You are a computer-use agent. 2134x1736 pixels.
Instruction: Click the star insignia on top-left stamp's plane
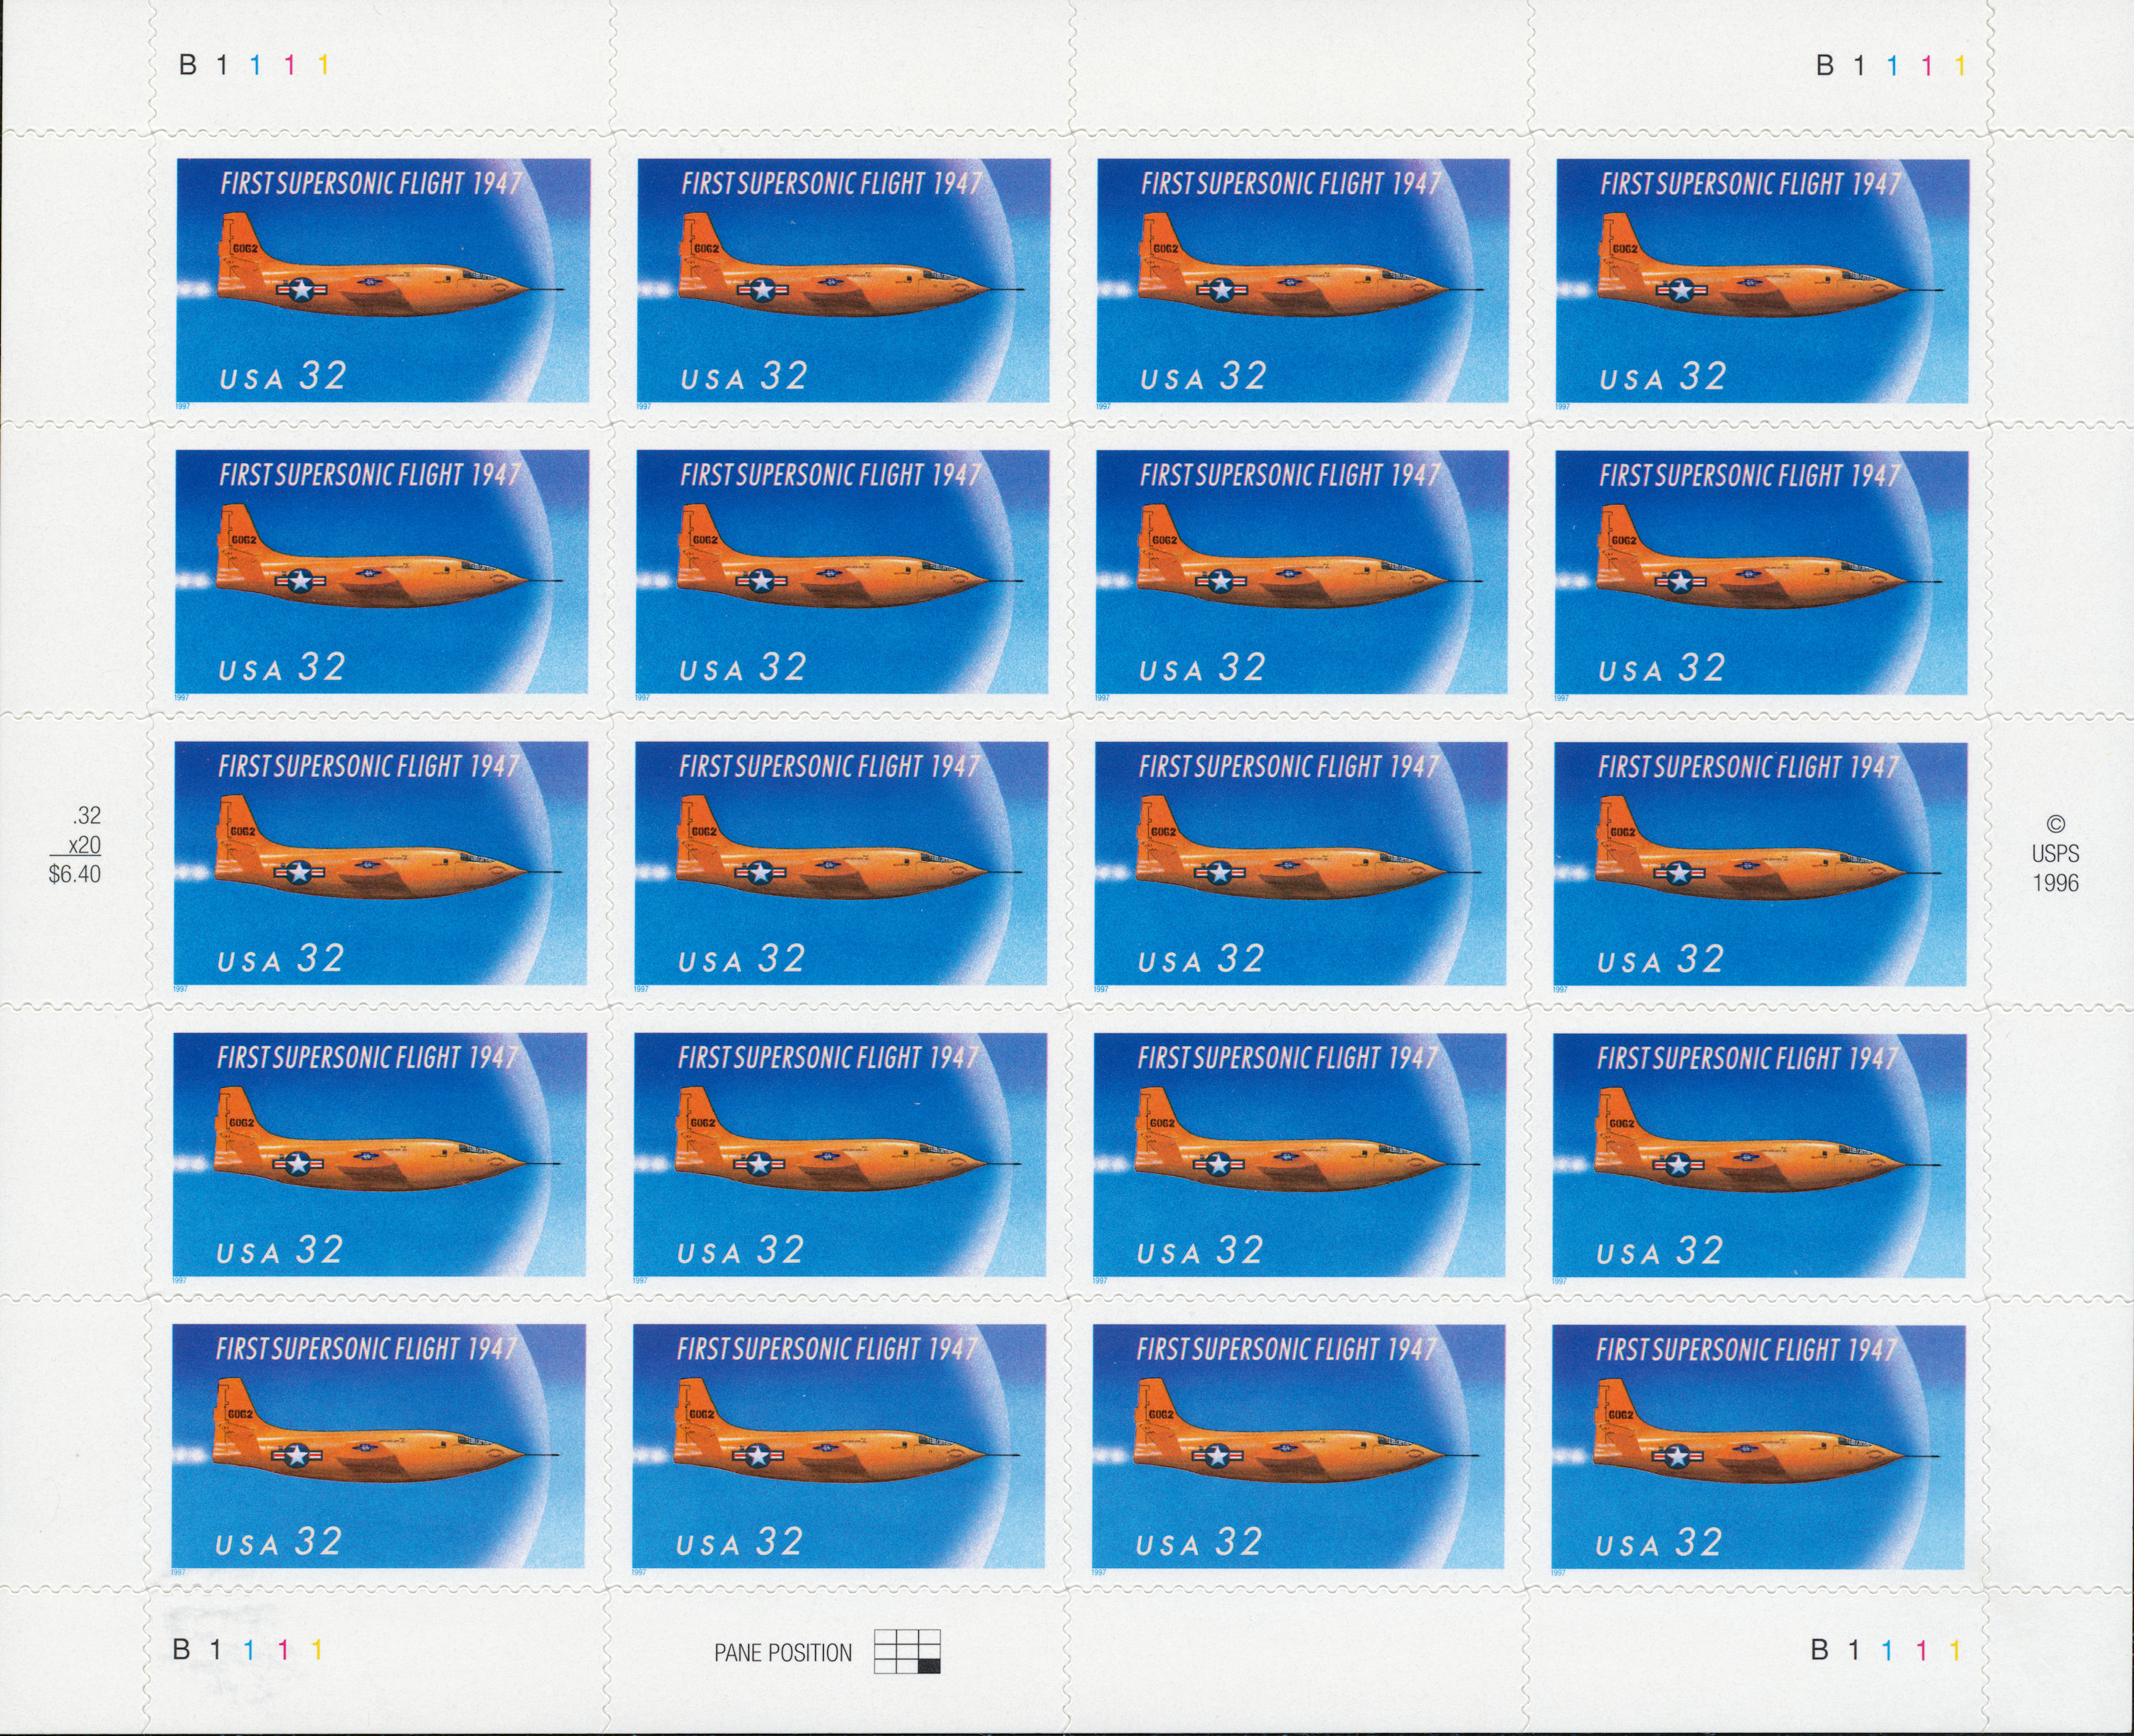(302, 291)
